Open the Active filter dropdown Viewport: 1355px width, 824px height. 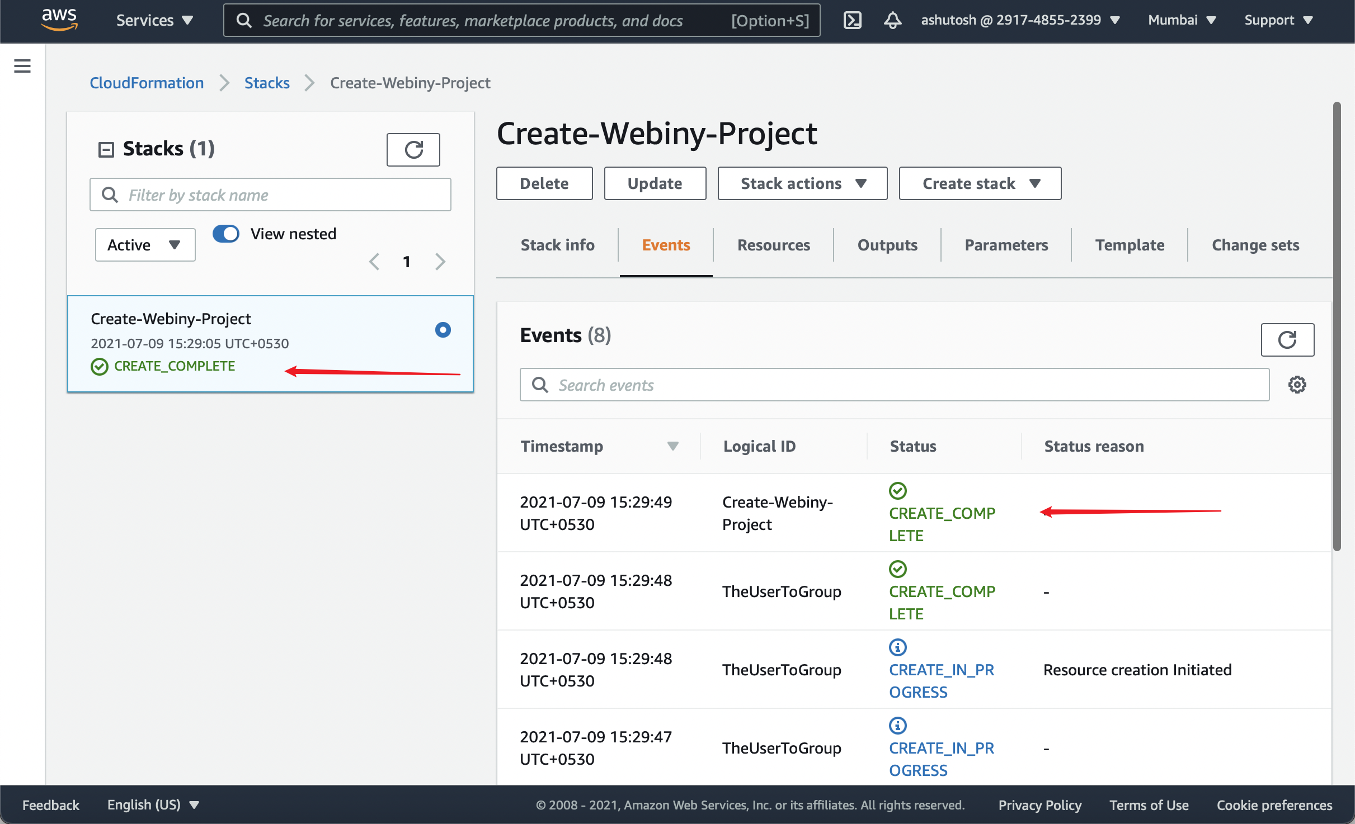tap(145, 245)
